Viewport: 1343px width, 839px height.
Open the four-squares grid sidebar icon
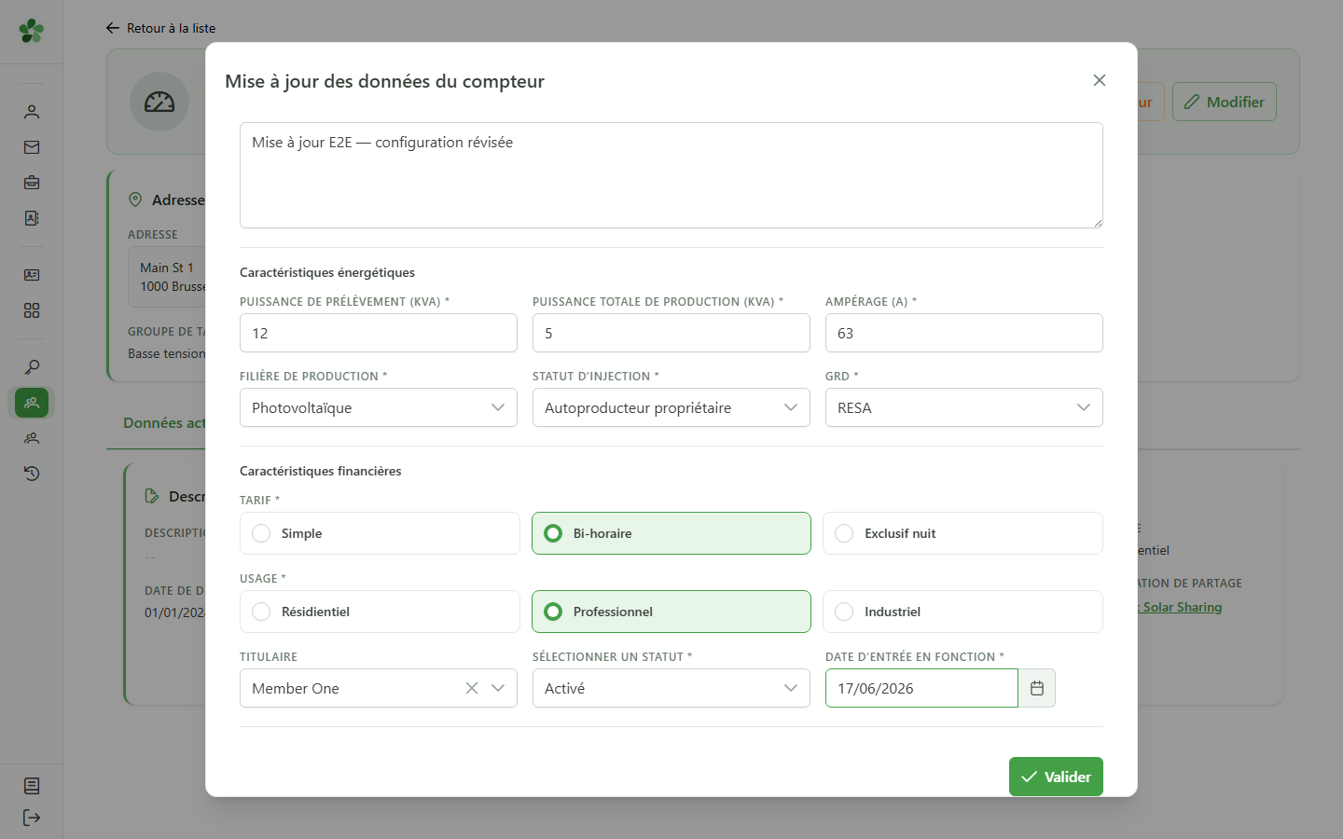coord(32,310)
